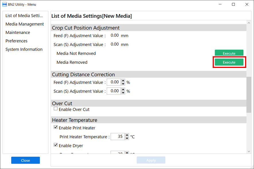Click the scrollbar up arrow in settings panel
Viewport: 254px width, 169px height.
tap(249, 23)
